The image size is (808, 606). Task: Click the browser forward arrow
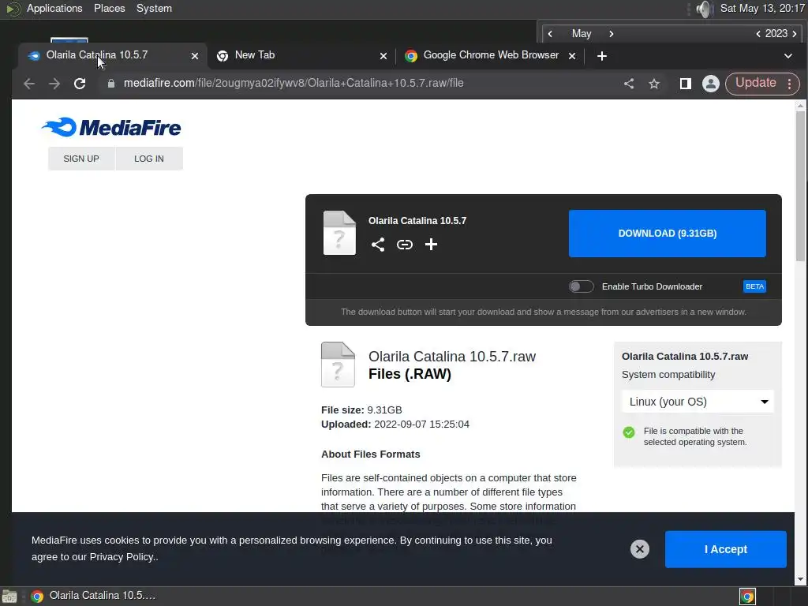[54, 84]
